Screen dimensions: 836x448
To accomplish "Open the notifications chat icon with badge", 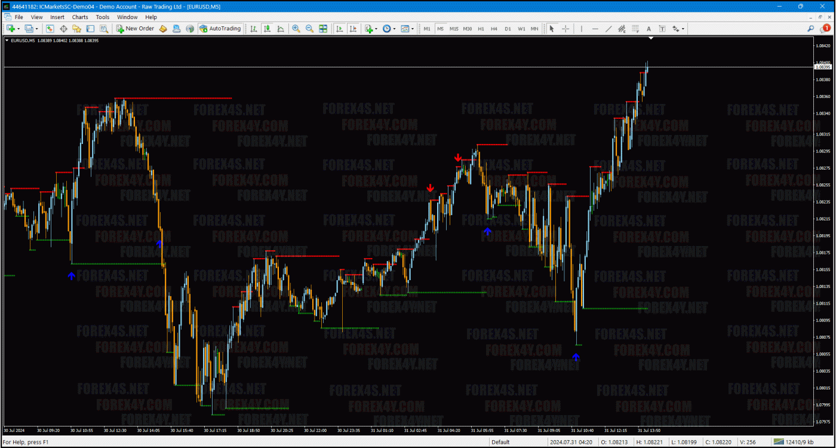I will (826, 28).
